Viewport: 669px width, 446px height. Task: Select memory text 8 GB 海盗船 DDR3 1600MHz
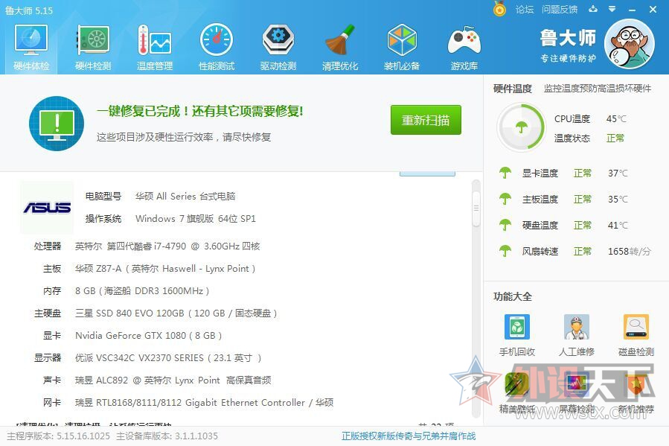(142, 290)
